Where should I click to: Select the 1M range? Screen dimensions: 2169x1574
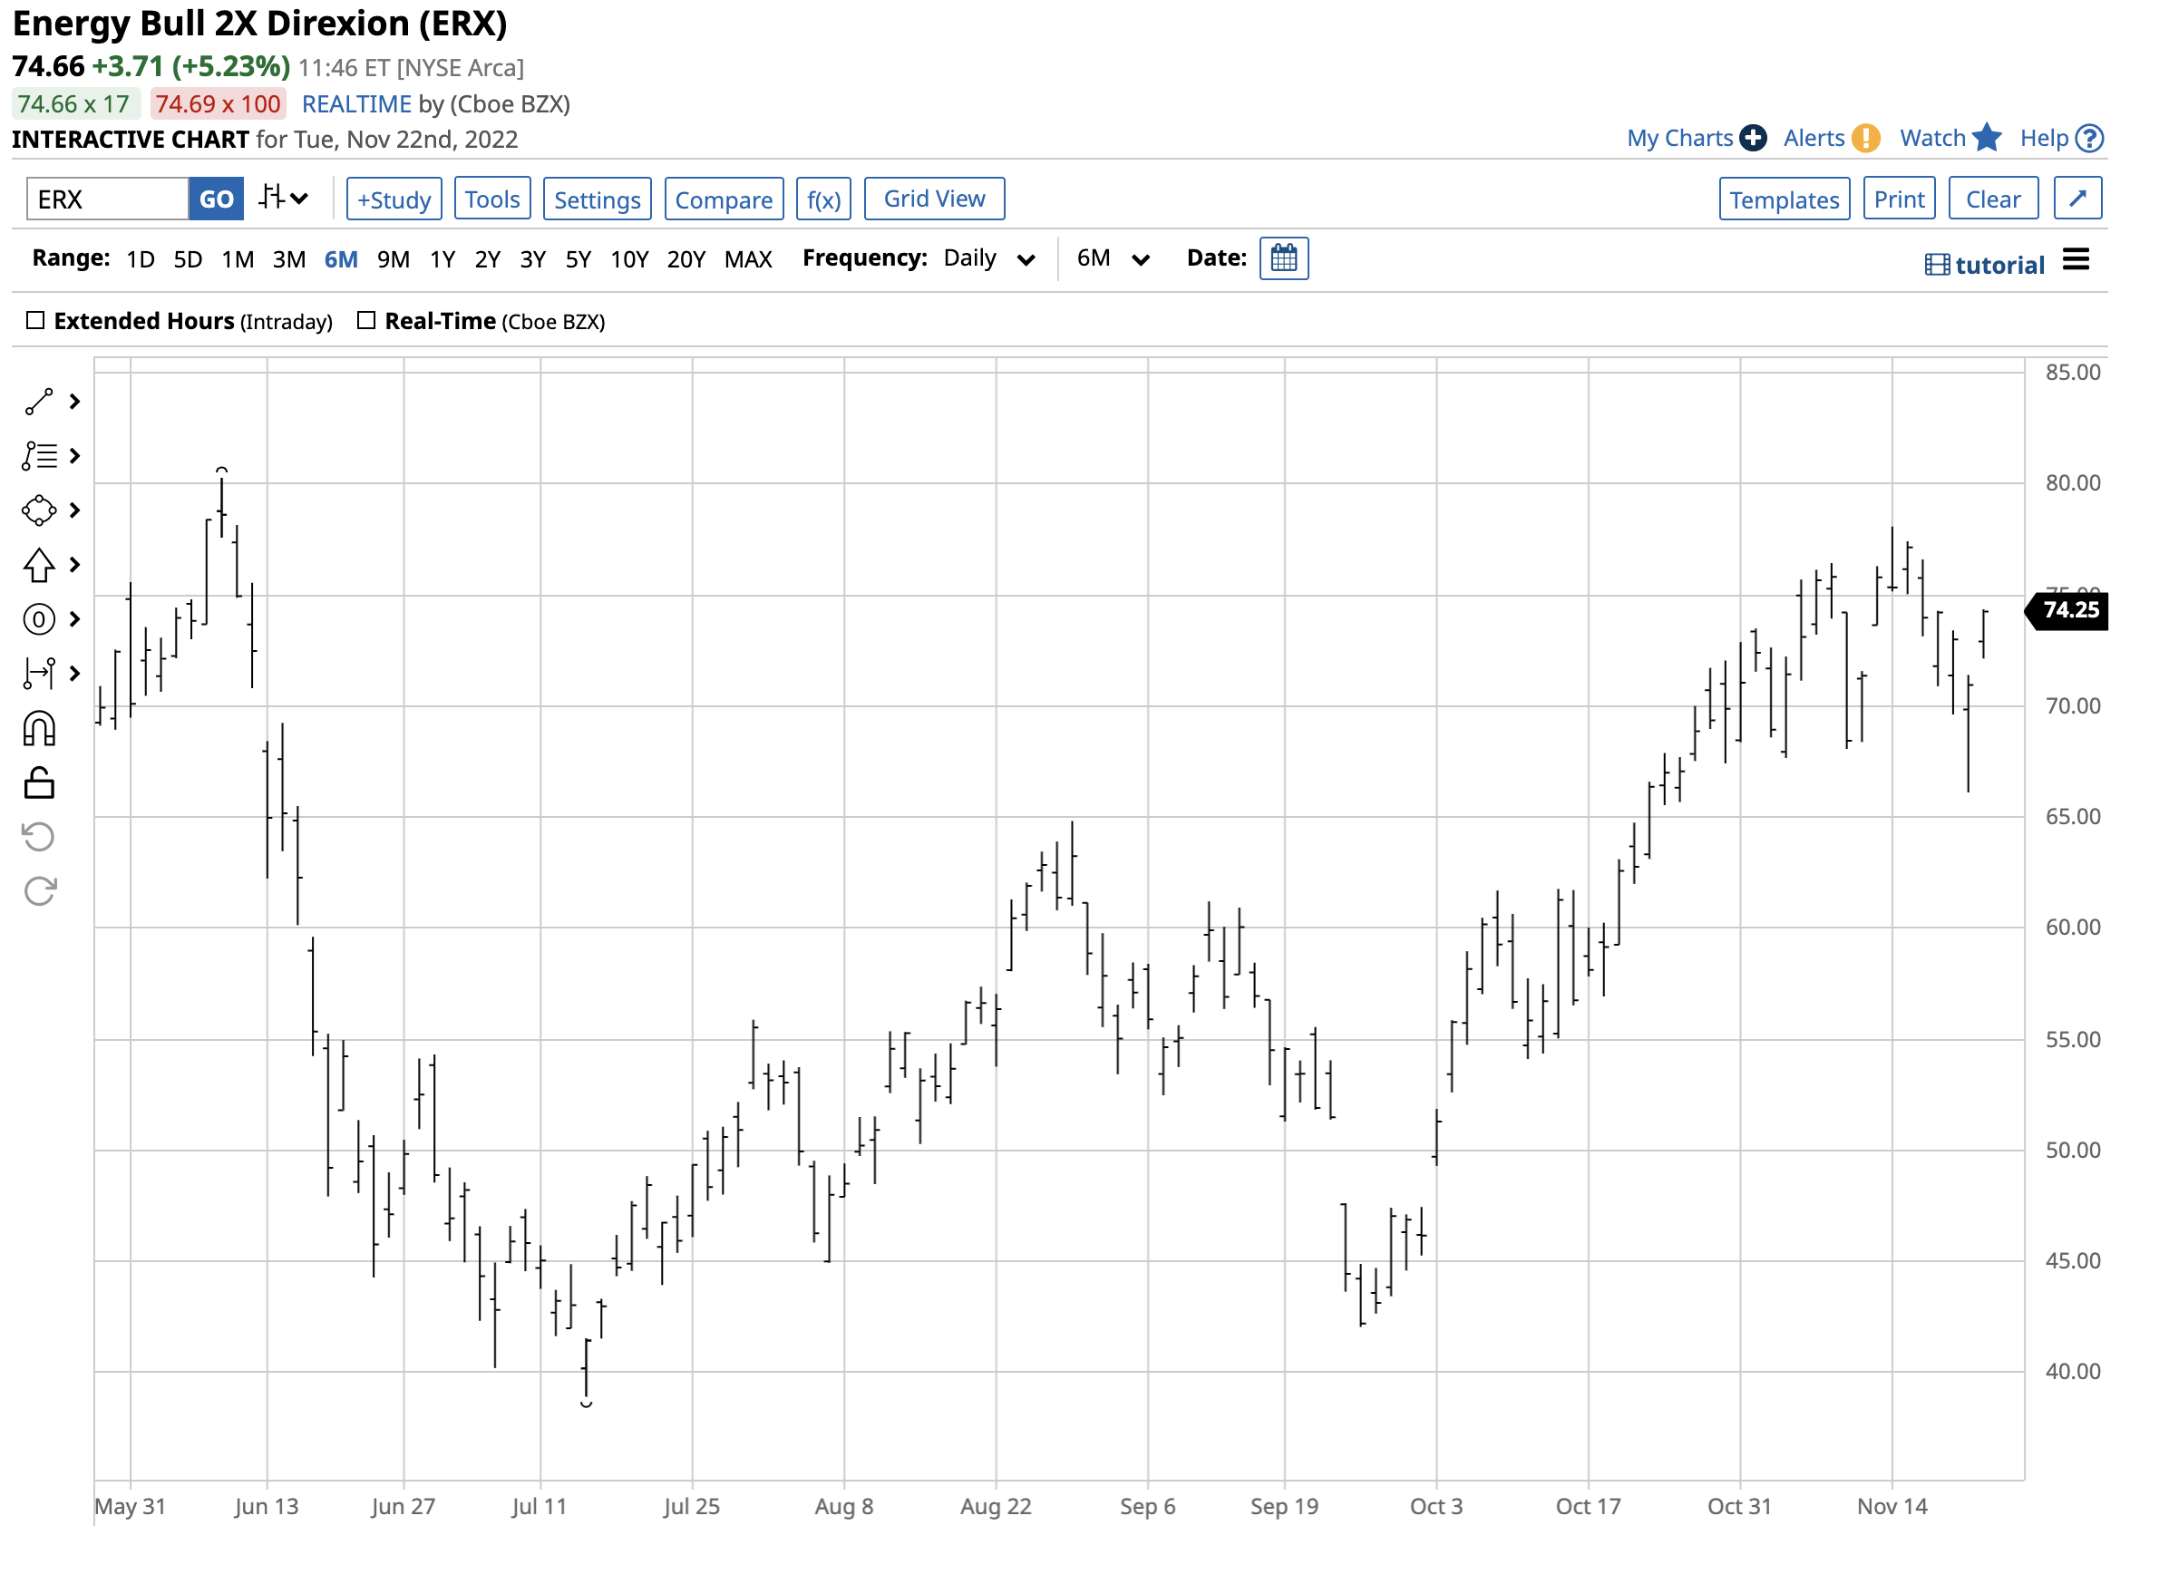click(238, 259)
